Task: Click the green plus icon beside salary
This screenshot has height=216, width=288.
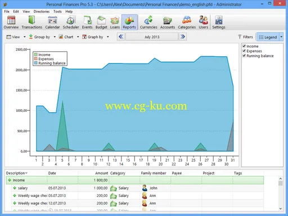Action: click(x=15, y=188)
